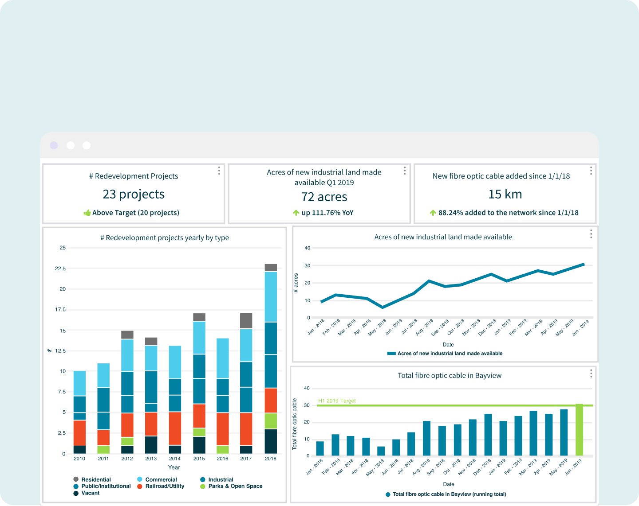
Task: Open kebab menu on fibre optic cable card
Action: pos(591,171)
